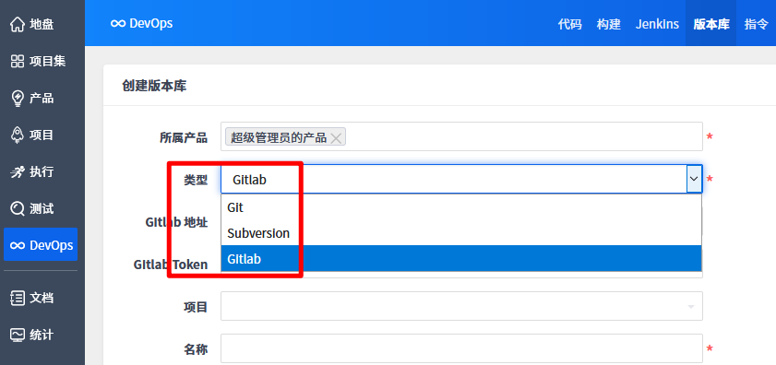Screen dimensions: 776x365
Task: Focus the 名称 input field
Action: point(461,348)
